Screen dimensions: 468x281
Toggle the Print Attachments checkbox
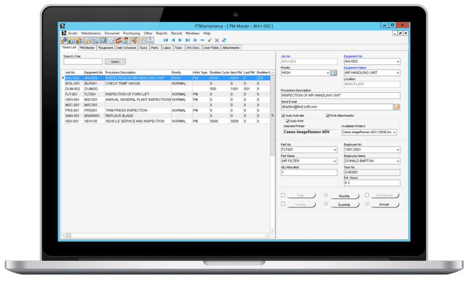[328, 116]
